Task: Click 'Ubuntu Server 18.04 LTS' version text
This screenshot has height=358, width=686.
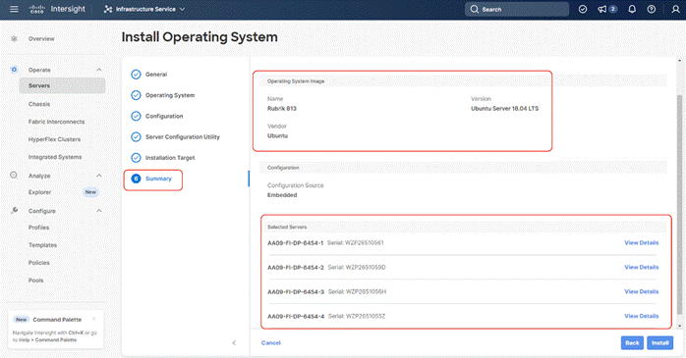Action: 504,108
